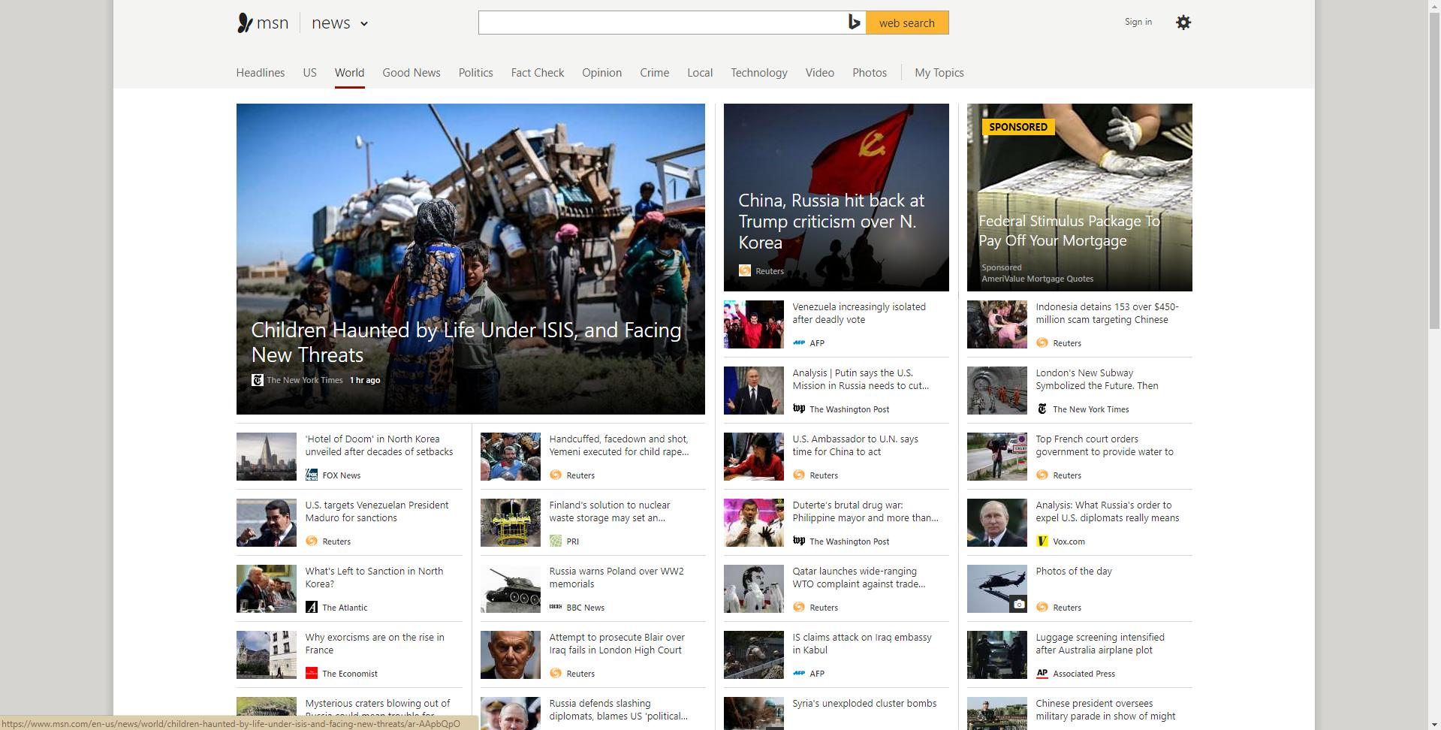Open 'Indonesia detains 153' scam story
This screenshot has width=1441, height=730.
click(1107, 313)
